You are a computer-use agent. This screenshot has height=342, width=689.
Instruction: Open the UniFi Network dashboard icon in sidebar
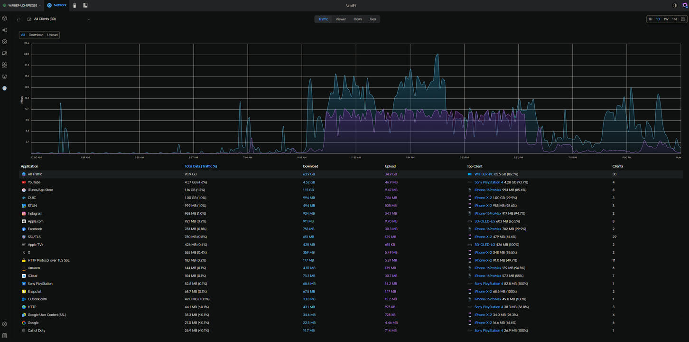pyautogui.click(x=5, y=18)
